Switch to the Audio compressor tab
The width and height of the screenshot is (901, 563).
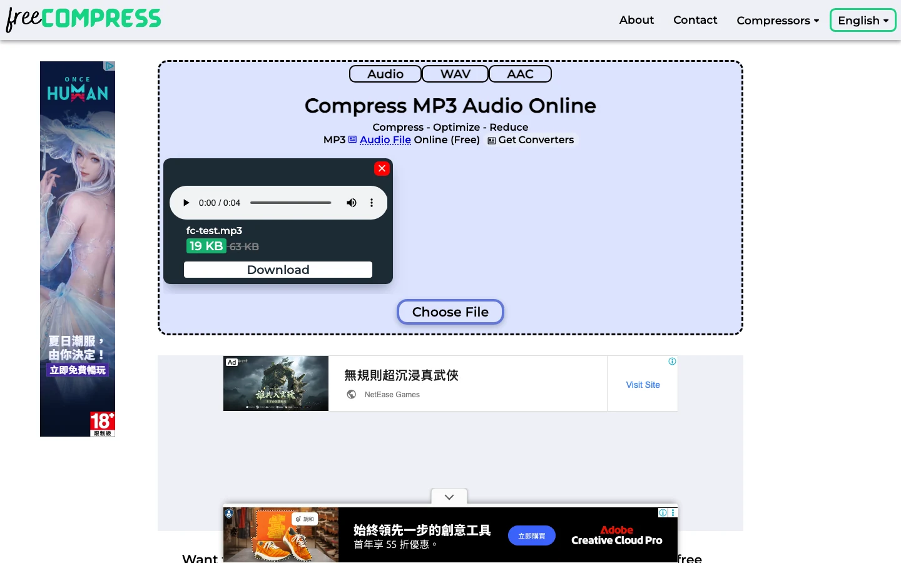(x=385, y=74)
